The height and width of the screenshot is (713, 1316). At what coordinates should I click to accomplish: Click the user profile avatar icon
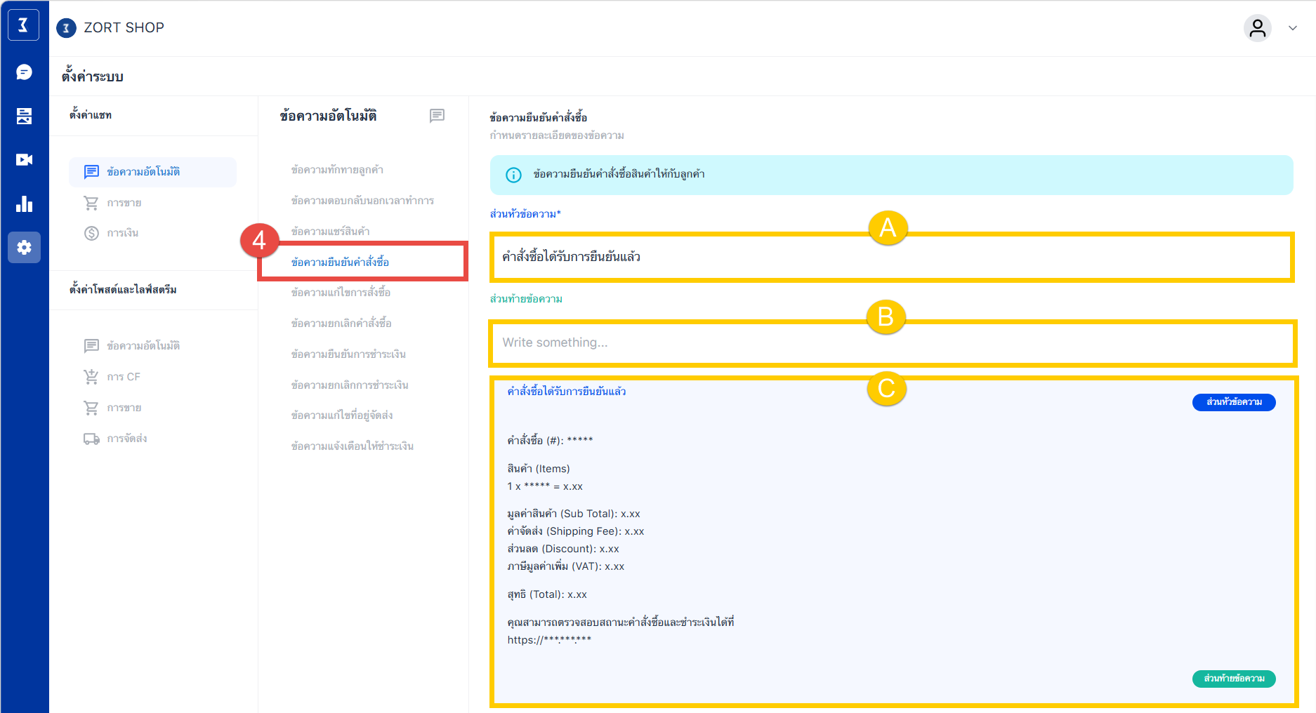(x=1257, y=28)
